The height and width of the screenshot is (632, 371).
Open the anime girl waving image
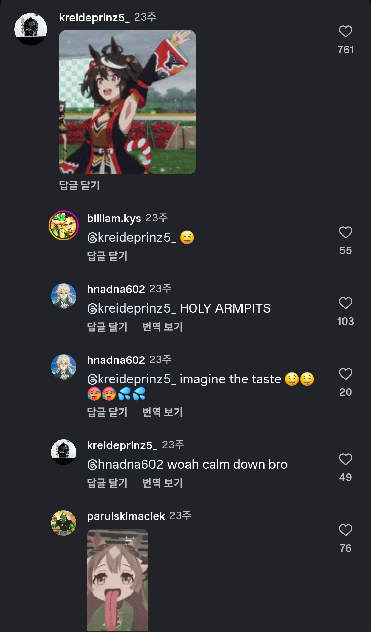(127, 102)
